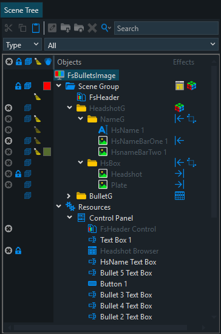
Task: Toggle the lock on Headshot Browser row
Action: tap(18, 250)
